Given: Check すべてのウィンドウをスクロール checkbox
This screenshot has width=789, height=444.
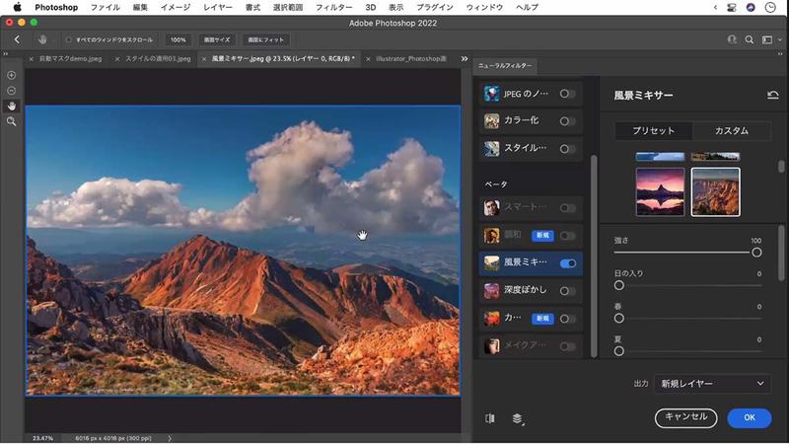Looking at the screenshot, I should (68, 39).
